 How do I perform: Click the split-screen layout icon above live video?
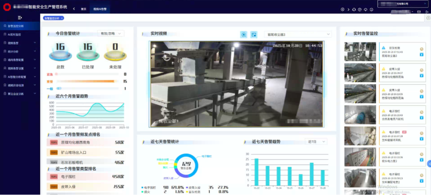coord(254,35)
